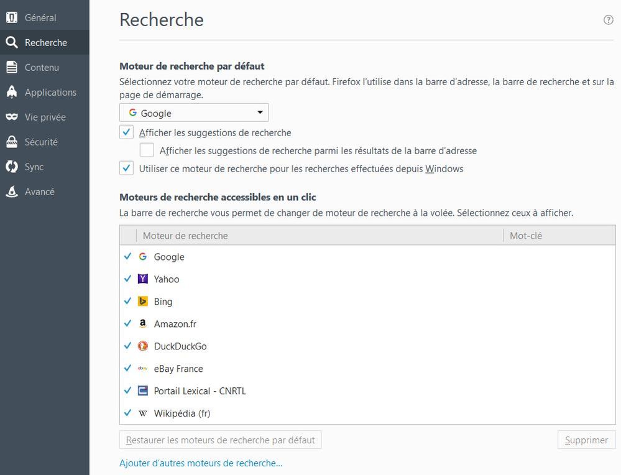Click Restaurer les moteurs de recherche par défaut
Viewport: 621px width, 475px height.
point(220,440)
